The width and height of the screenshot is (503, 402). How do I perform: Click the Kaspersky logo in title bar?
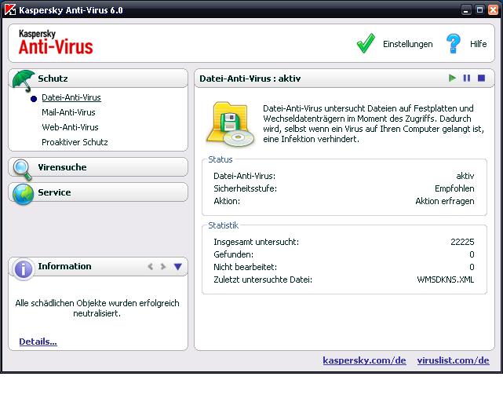pyautogui.click(x=10, y=9)
